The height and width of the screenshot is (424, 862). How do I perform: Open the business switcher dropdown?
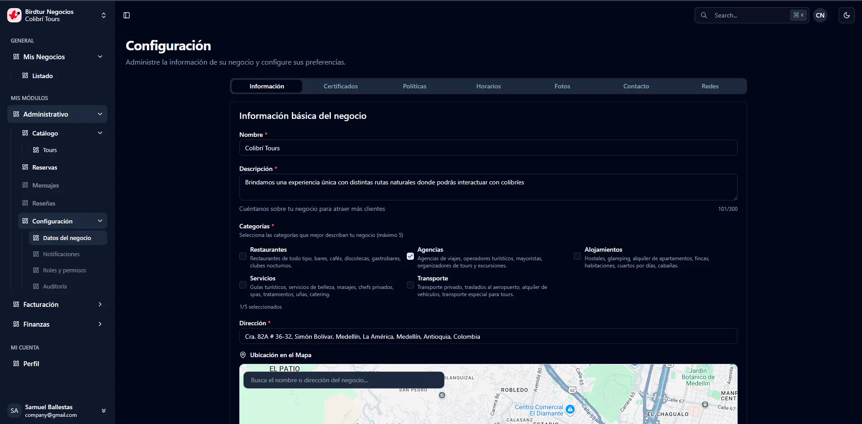[104, 15]
